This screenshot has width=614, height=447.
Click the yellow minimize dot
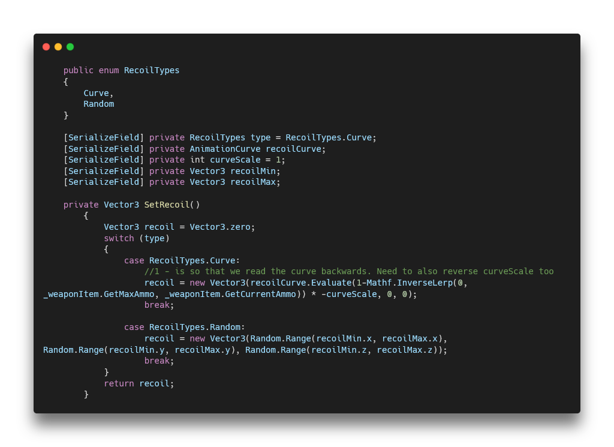[58, 47]
